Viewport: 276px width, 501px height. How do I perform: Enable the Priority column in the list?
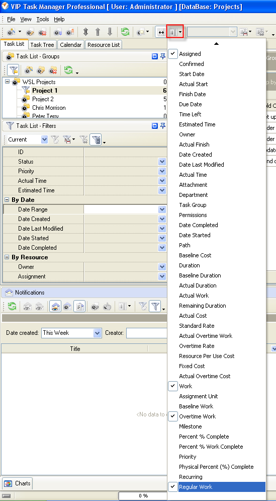pos(188,457)
